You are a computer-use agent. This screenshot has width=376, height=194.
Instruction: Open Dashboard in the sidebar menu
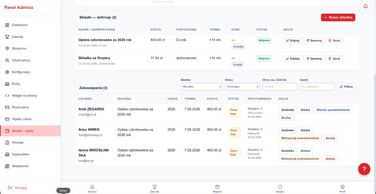coord(20,25)
